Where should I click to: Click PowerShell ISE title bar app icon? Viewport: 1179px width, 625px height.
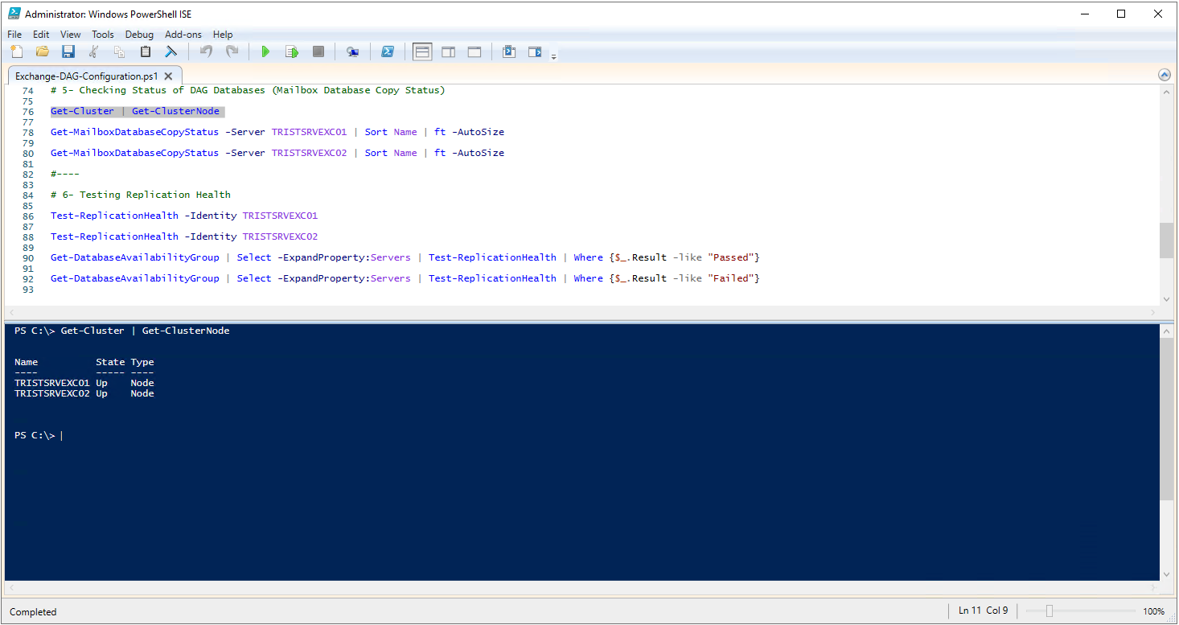pyautogui.click(x=14, y=14)
